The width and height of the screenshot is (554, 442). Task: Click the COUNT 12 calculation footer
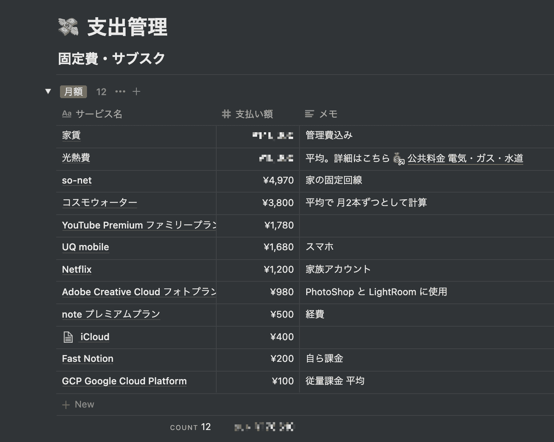click(190, 427)
